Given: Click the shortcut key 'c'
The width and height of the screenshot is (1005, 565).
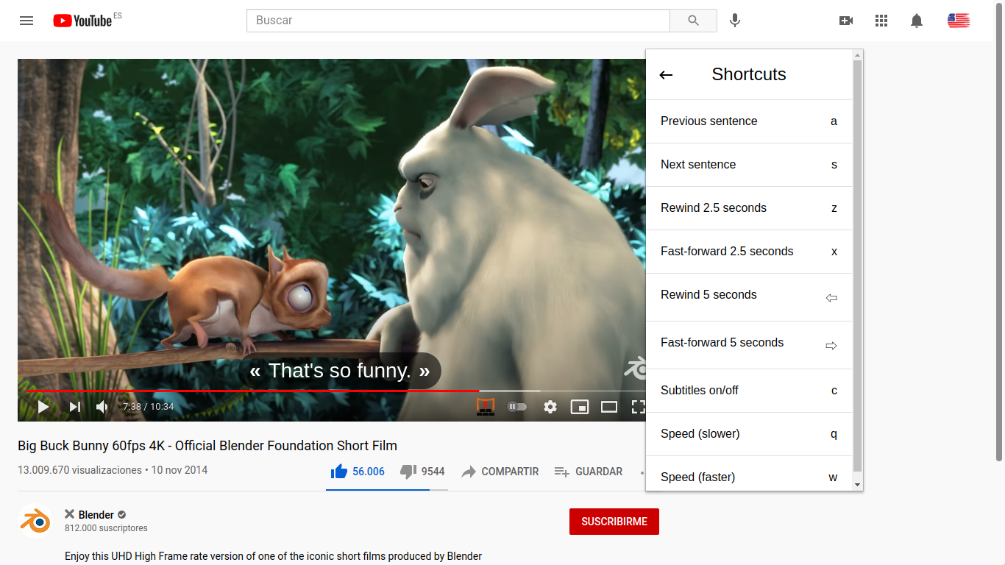Looking at the screenshot, I should (x=834, y=391).
